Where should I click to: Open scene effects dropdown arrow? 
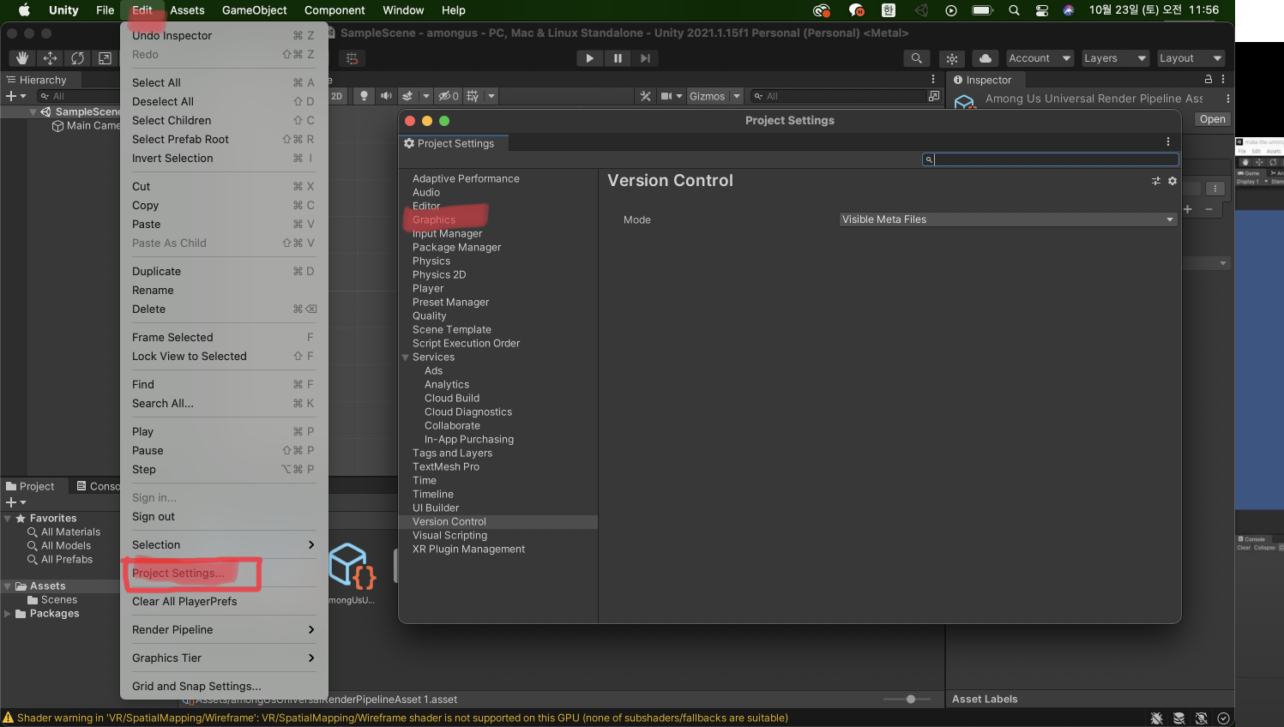tap(425, 96)
